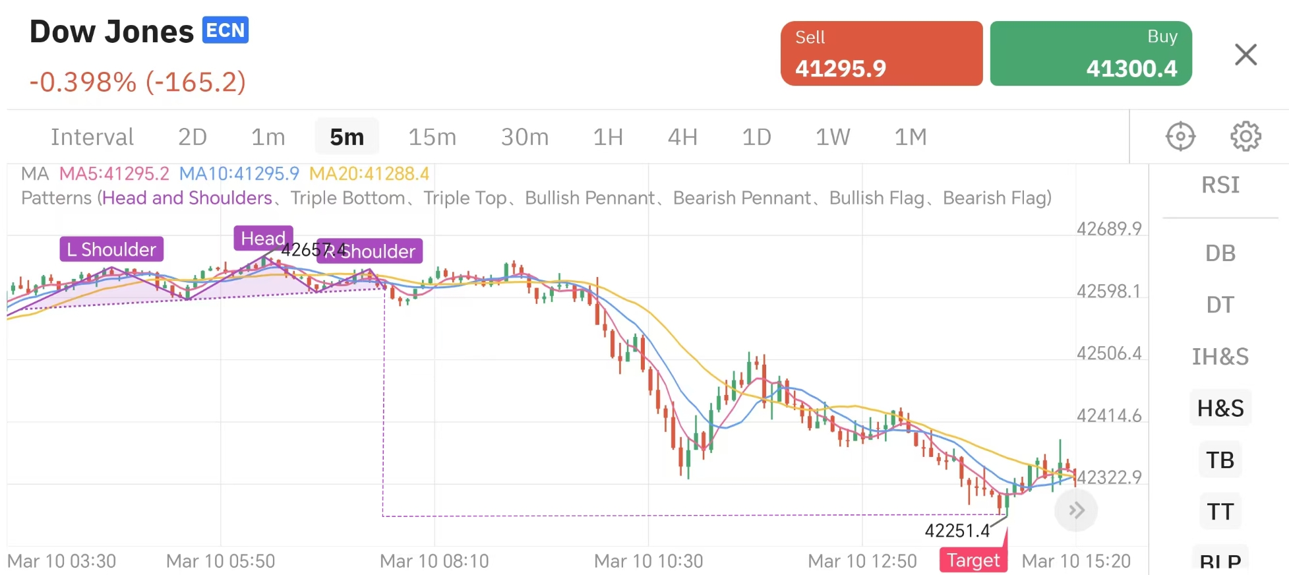Choose the 2D interval option
Viewport: 1289px width, 575px height.
pyautogui.click(x=193, y=137)
